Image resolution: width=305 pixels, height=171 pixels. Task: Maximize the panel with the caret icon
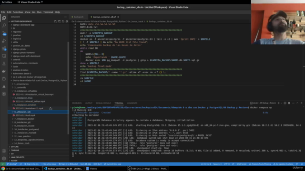pyautogui.click(x=297, y=103)
